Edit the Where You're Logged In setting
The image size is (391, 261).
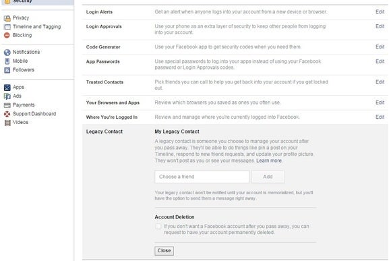(x=380, y=117)
